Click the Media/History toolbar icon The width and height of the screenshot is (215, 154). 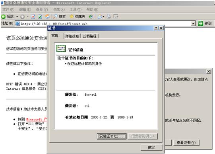coord(91,17)
